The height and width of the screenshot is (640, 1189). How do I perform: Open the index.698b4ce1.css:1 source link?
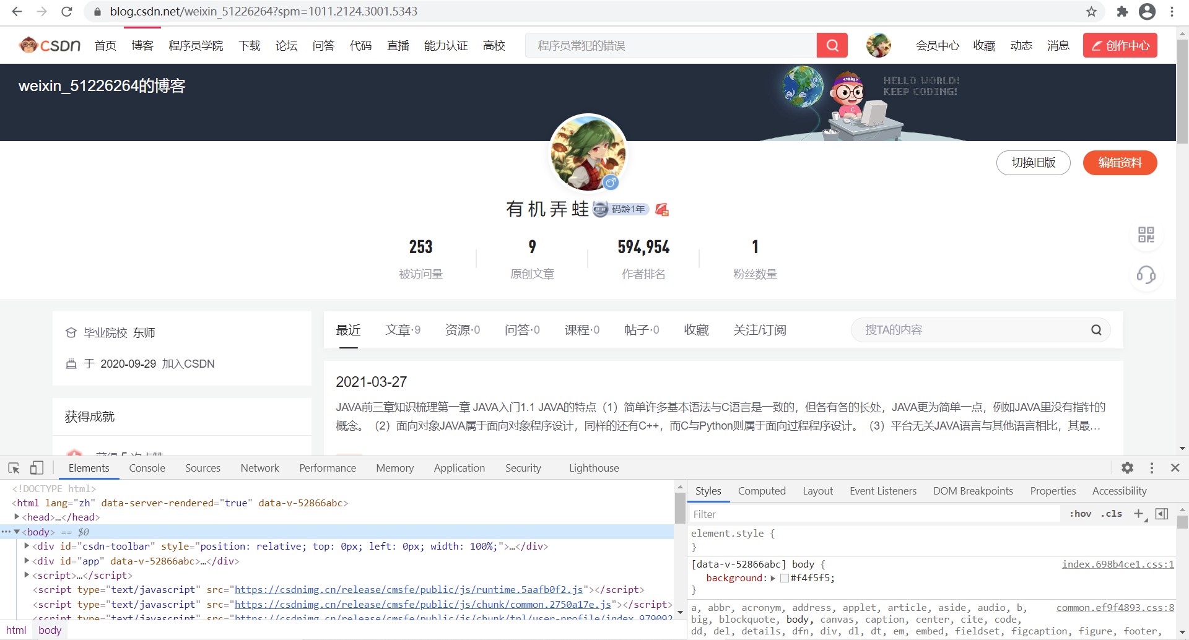coord(1118,564)
